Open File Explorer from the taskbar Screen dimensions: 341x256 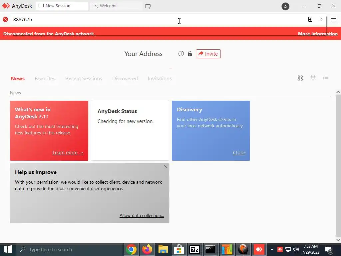tap(163, 249)
